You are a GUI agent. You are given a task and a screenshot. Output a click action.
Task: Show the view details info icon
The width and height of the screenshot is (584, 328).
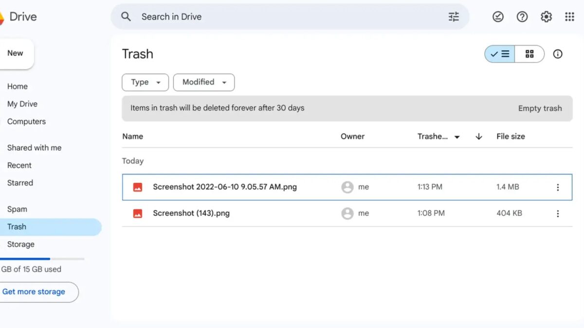(558, 54)
